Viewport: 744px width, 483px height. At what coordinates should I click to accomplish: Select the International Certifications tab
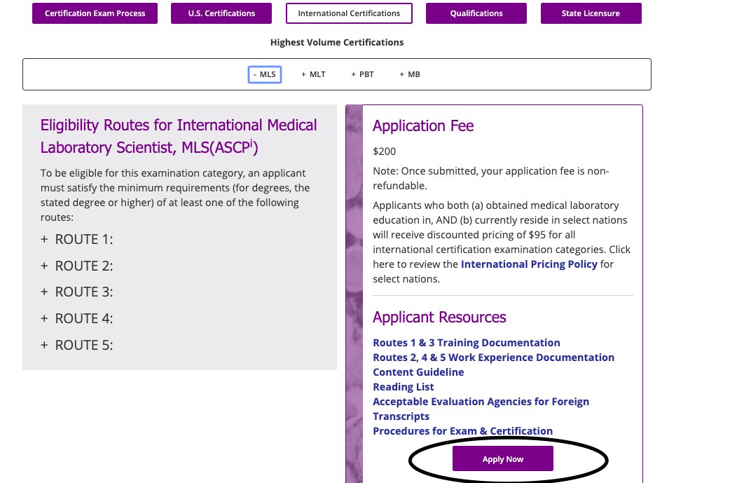(349, 13)
